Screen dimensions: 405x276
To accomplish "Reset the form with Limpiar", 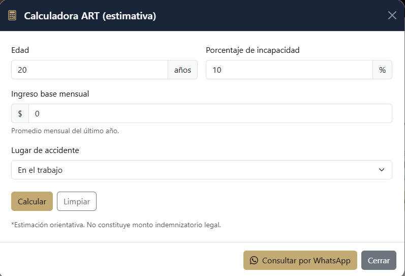I will 77,201.
